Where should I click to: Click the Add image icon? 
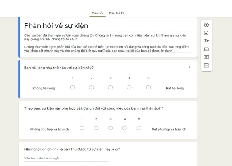(x=206, y=49)
